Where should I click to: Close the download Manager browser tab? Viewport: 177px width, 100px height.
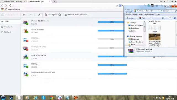click(50, 2)
